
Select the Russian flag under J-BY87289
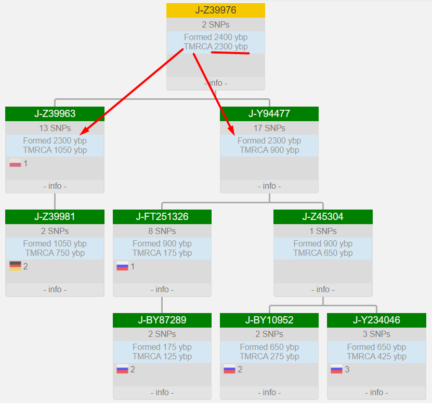pos(122,370)
